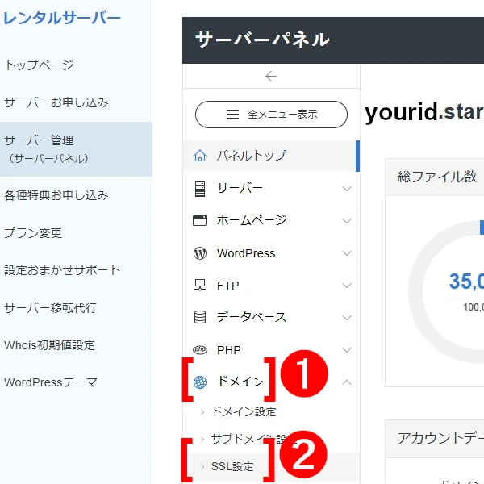Screen dimensions: 484x484
Task: Open ドメイン設定 submenu item
Action: click(x=244, y=412)
